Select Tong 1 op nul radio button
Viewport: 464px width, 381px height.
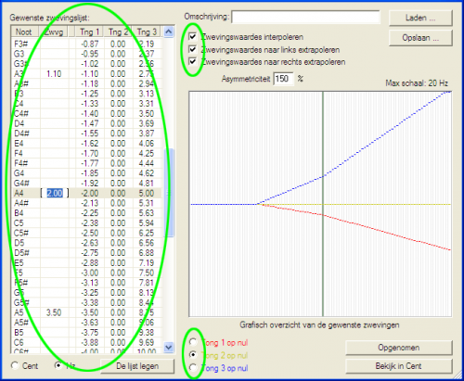coord(193,342)
